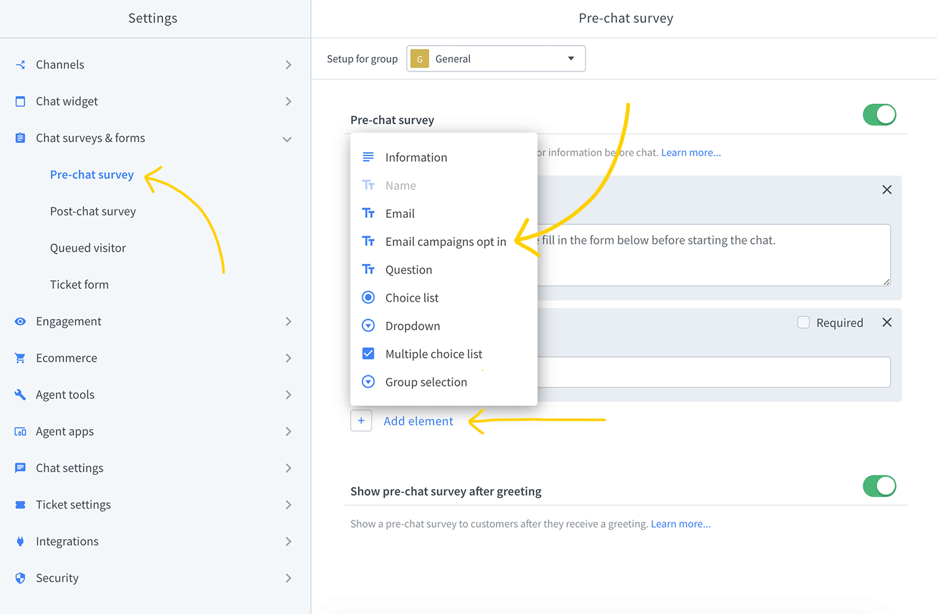Viewport: 937px width, 614px height.
Task: Open the Ticket form page
Action: click(x=79, y=284)
